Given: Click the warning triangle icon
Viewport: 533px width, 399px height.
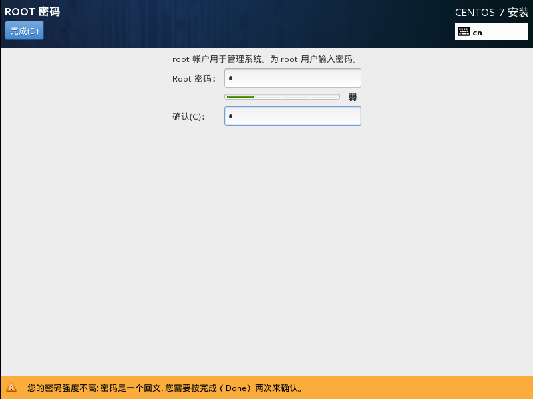Looking at the screenshot, I should [11, 387].
